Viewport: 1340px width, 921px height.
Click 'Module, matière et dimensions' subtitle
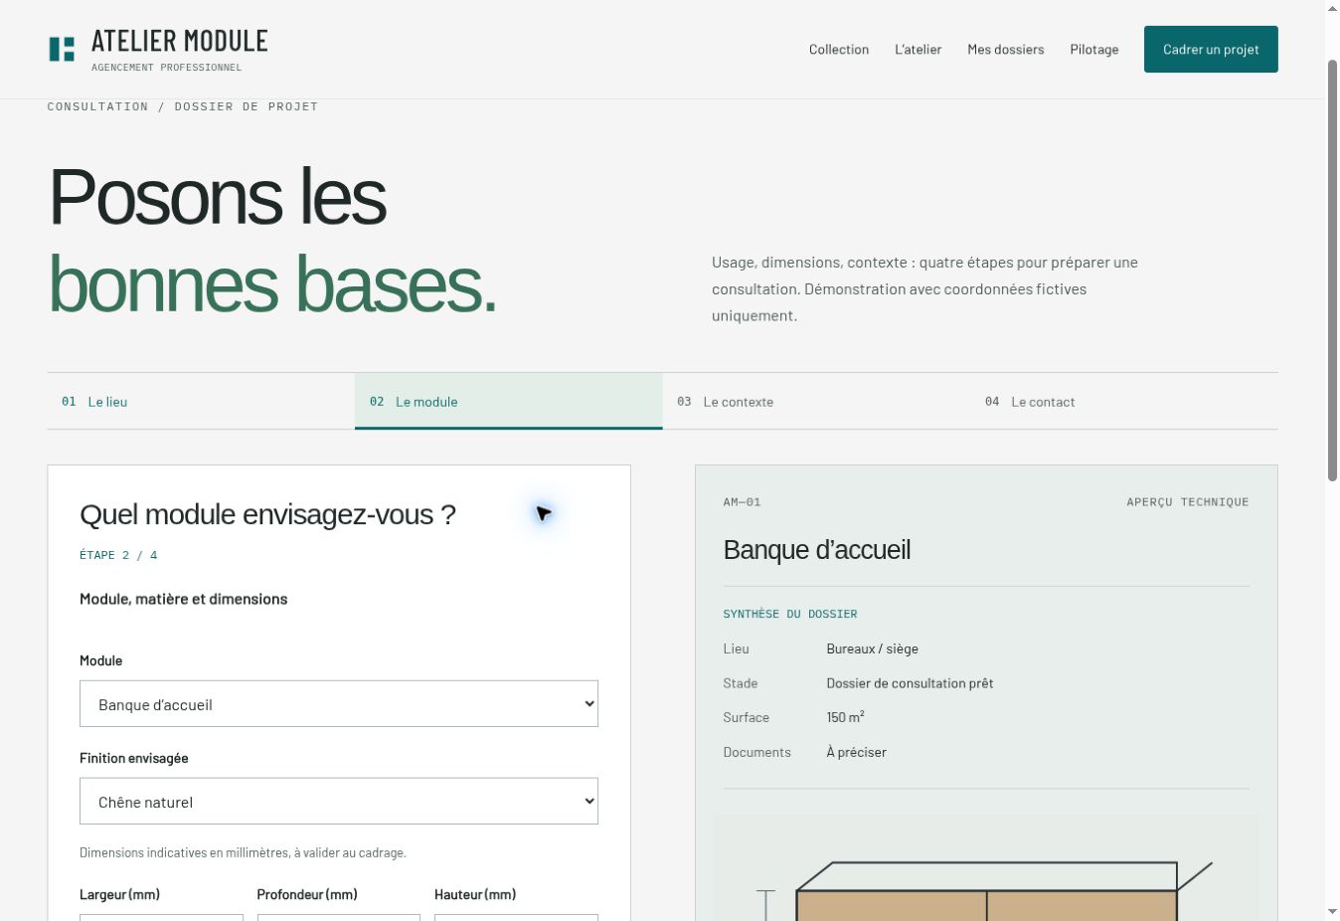coord(183,599)
